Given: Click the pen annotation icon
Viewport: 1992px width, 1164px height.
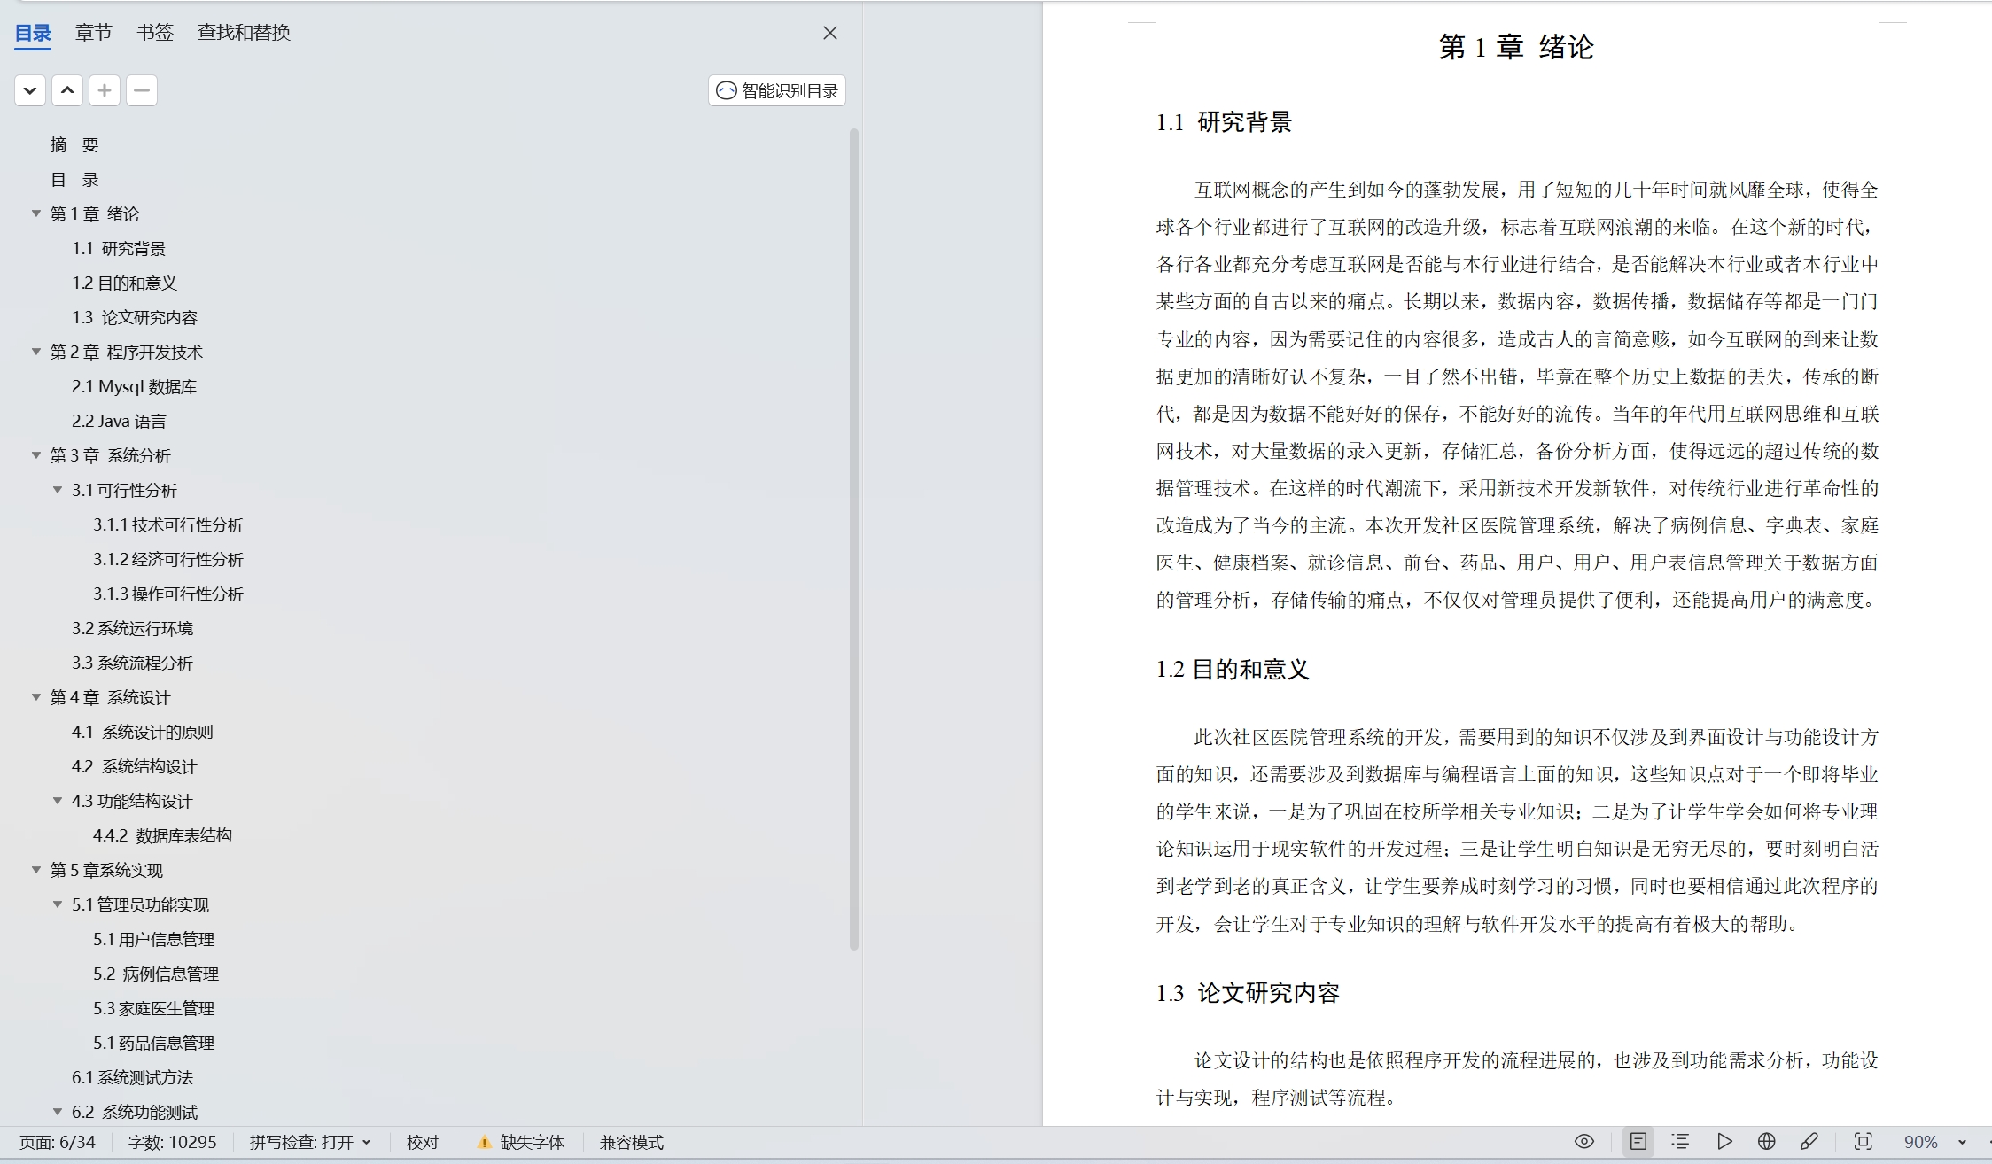Looking at the screenshot, I should coord(1809,1142).
